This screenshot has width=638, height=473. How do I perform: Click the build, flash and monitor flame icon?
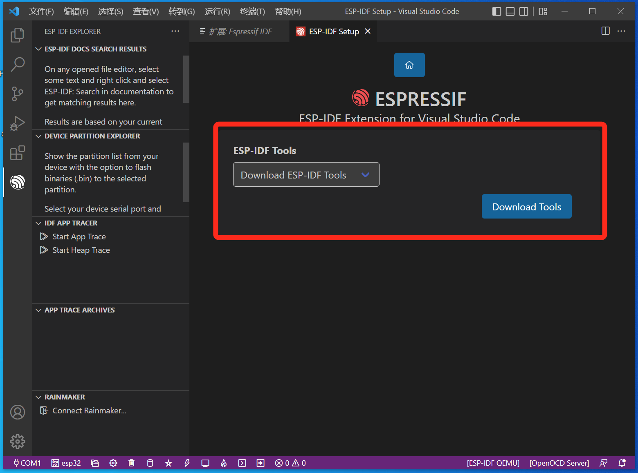(224, 463)
